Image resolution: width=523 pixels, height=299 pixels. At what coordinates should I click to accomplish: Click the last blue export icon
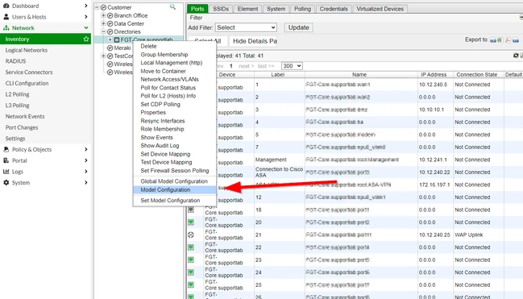pos(515,40)
